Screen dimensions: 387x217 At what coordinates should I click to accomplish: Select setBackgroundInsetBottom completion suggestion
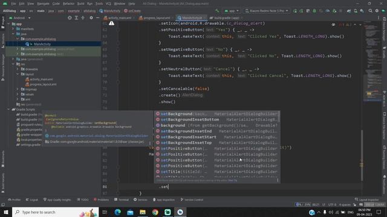[217, 119]
